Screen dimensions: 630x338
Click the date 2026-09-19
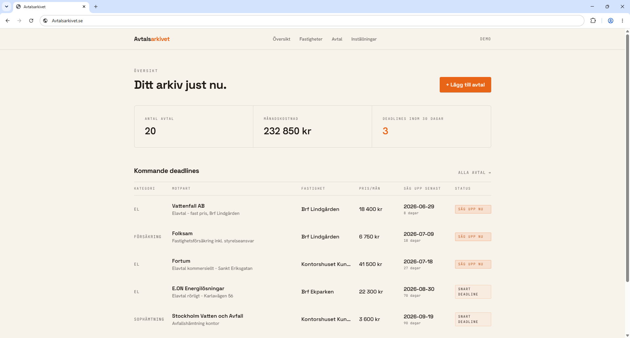coord(418,317)
